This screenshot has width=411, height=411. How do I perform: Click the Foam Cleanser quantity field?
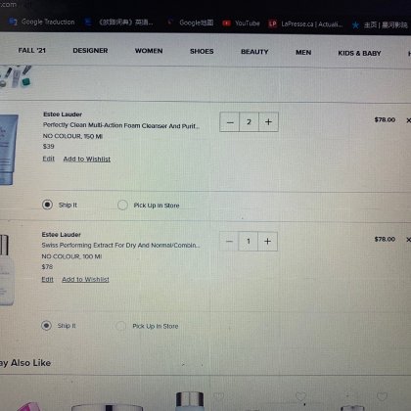pyautogui.click(x=249, y=122)
